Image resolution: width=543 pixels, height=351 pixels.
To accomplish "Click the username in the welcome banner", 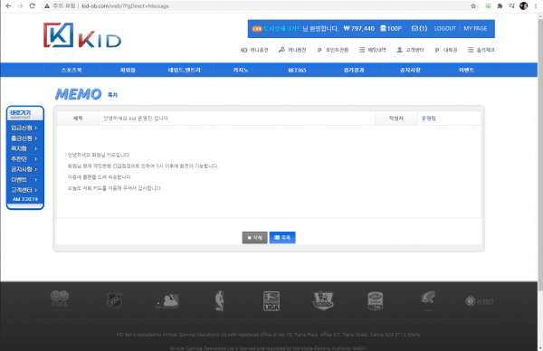I will pos(282,29).
